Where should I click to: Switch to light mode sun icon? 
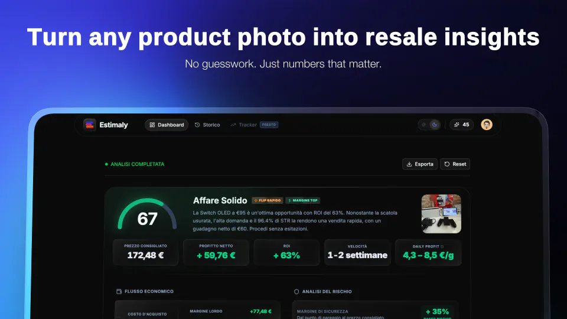tap(423, 125)
